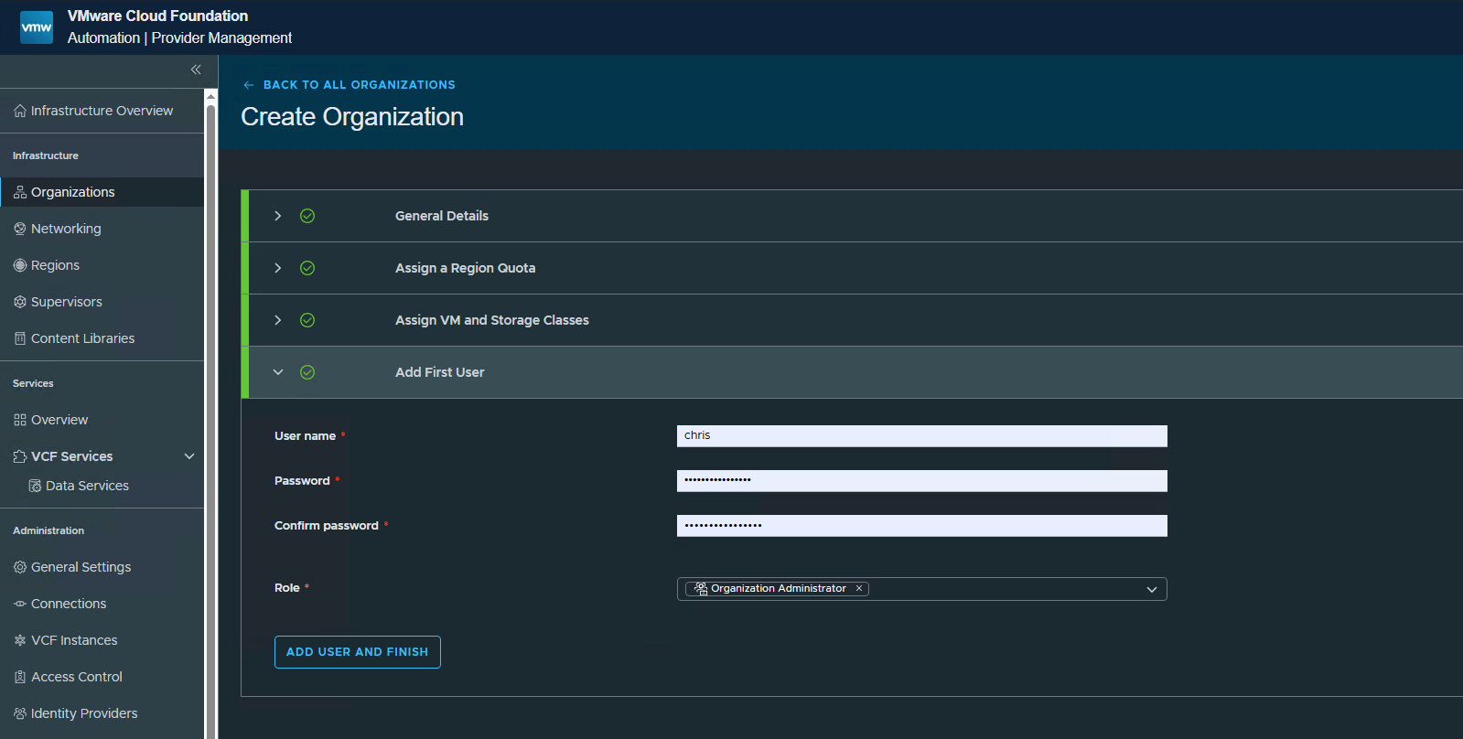Click the VCF Instances sidebar label
The width and height of the screenshot is (1463, 739).
(x=74, y=640)
